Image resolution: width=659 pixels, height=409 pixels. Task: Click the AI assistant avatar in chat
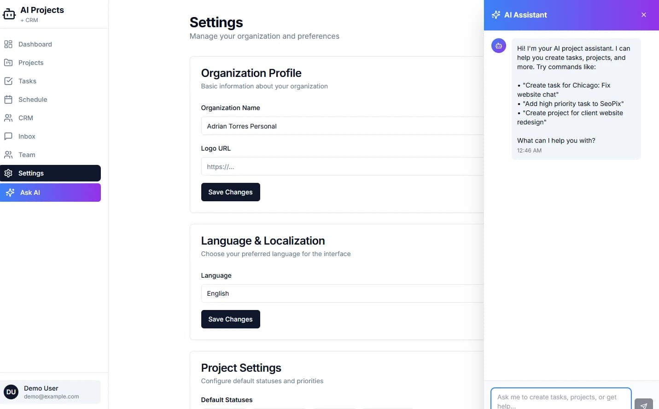499,46
